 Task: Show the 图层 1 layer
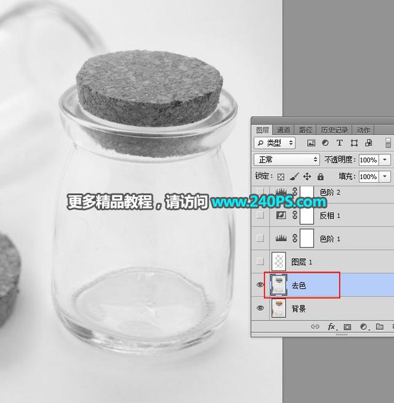260,262
